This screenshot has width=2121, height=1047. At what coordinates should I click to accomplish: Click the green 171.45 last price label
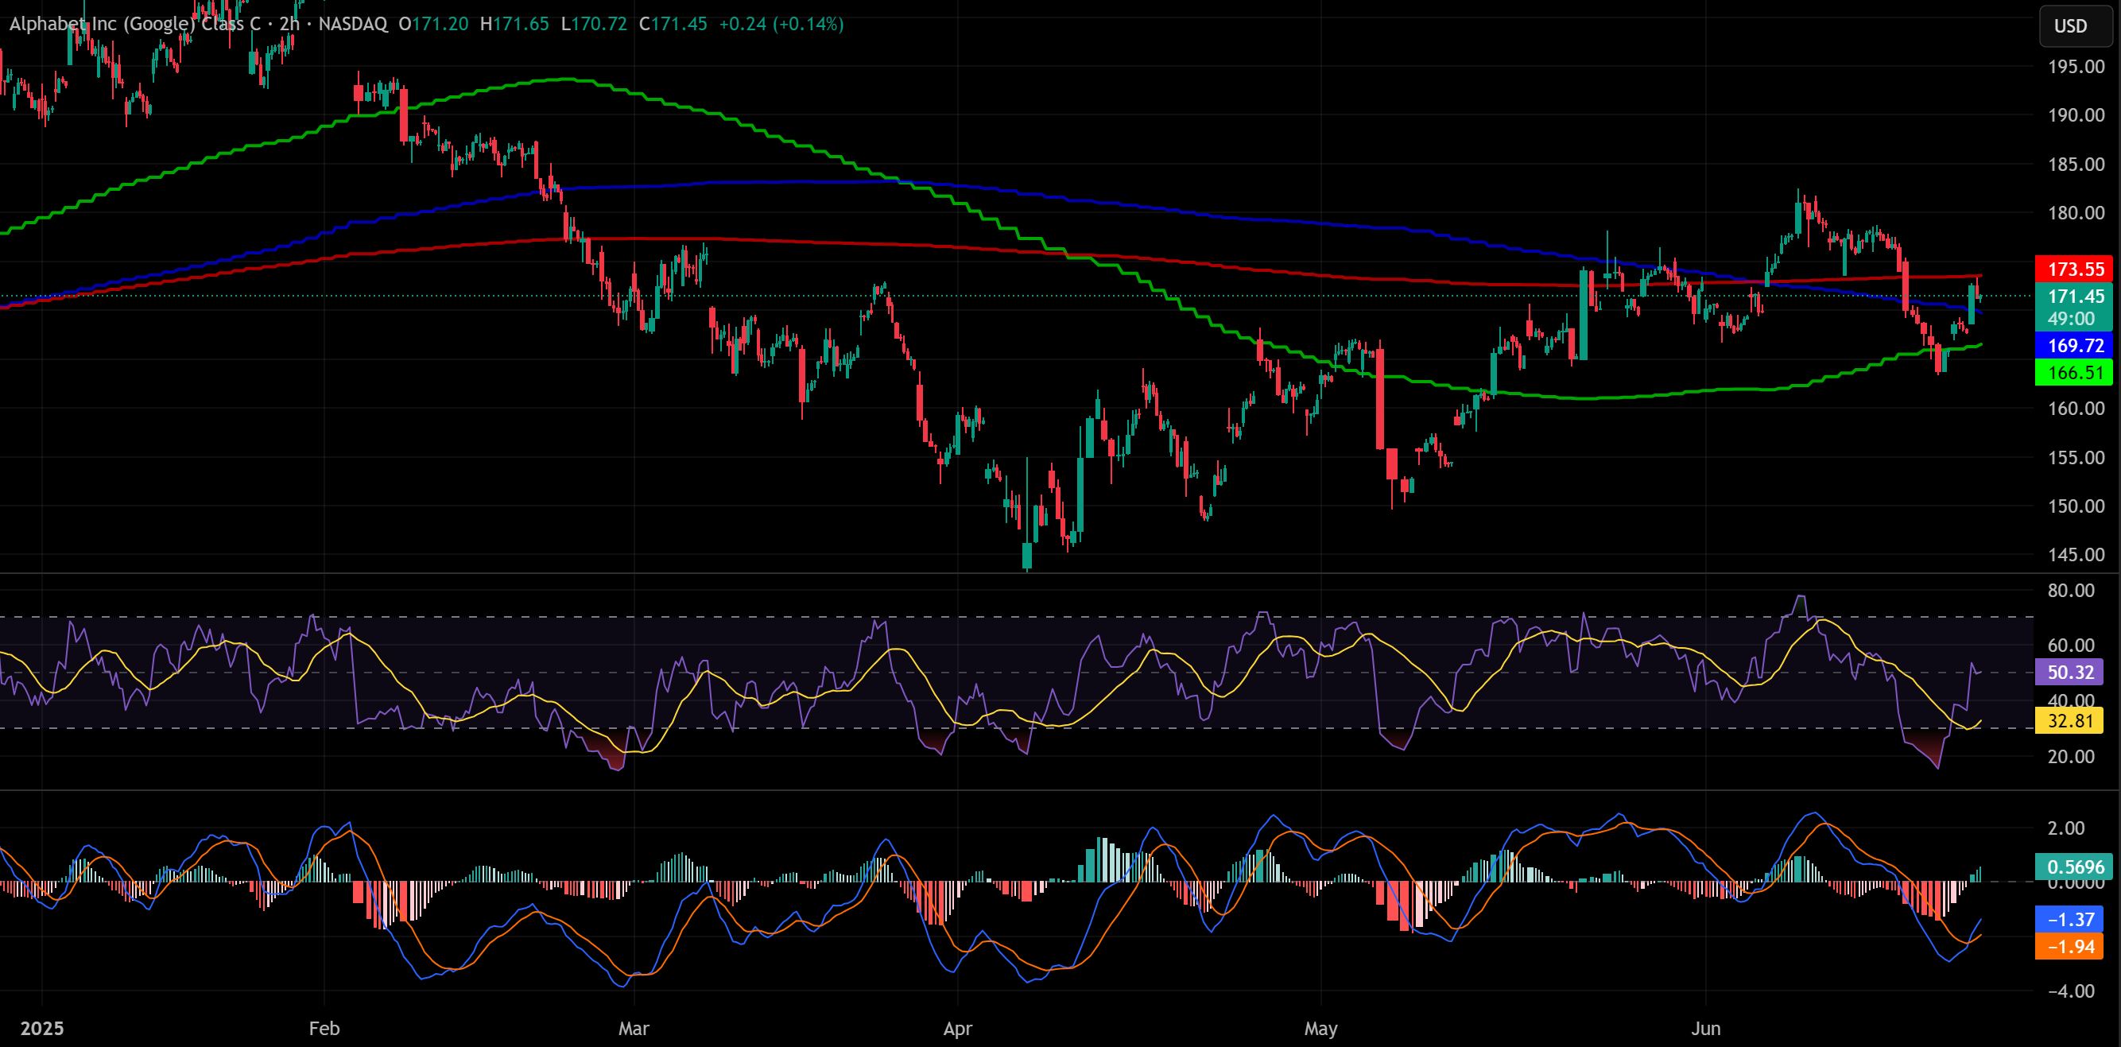pyautogui.click(x=2074, y=297)
